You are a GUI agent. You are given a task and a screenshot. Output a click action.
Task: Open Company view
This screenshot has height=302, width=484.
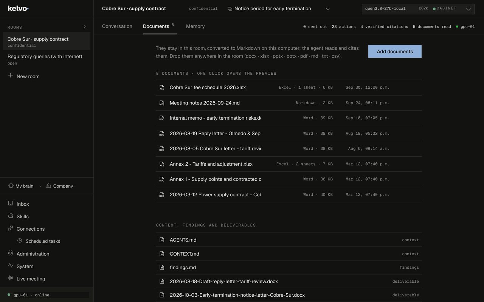click(x=59, y=186)
